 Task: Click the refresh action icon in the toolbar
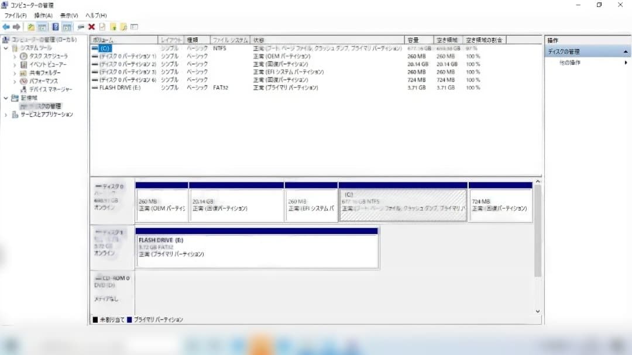(x=80, y=26)
